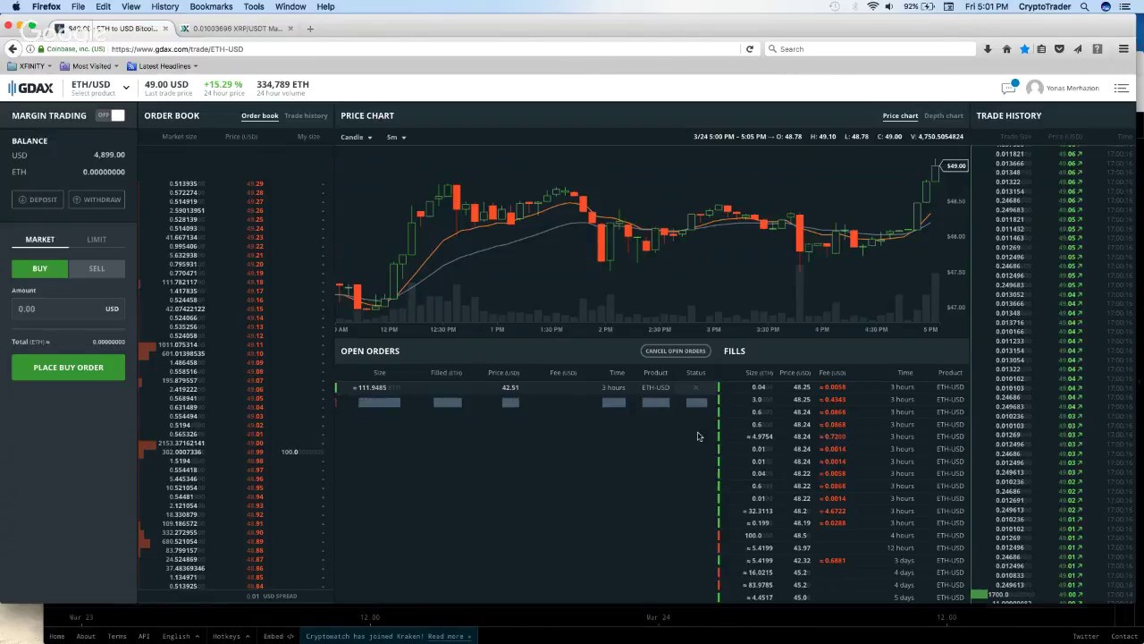The image size is (1144, 644).
Task: Switch to the Depth chart tab
Action: tap(943, 115)
